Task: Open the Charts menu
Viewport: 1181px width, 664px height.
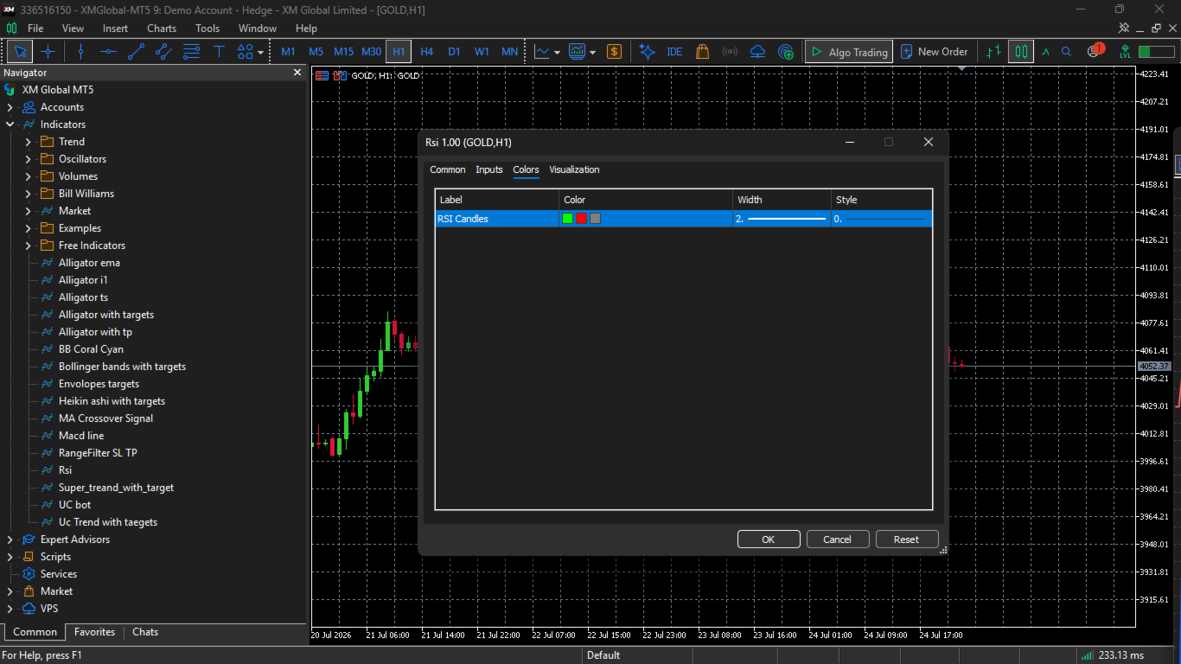Action: coord(162,29)
